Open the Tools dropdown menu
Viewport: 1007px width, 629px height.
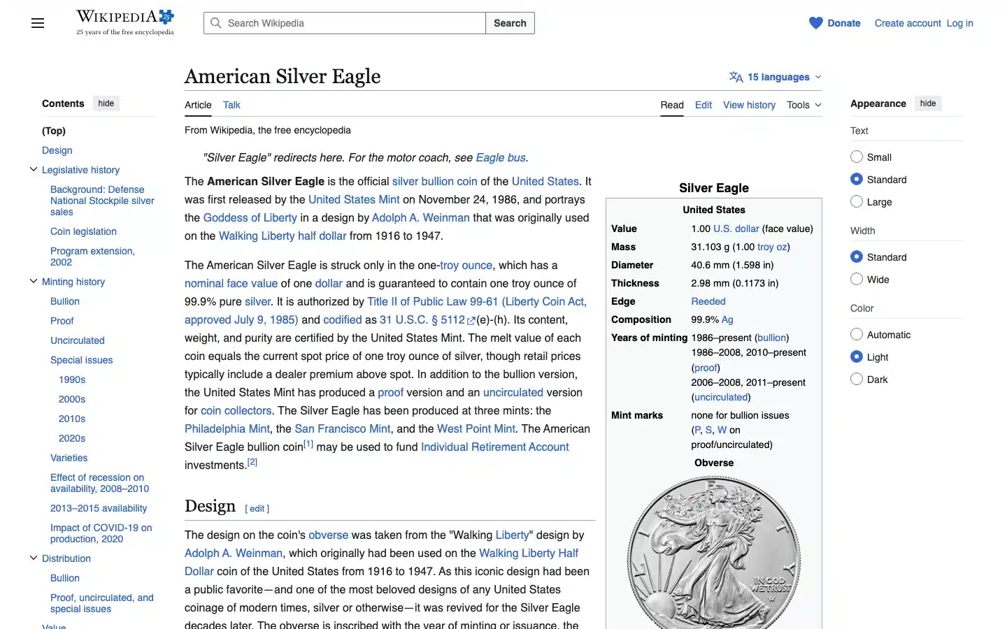(x=804, y=105)
